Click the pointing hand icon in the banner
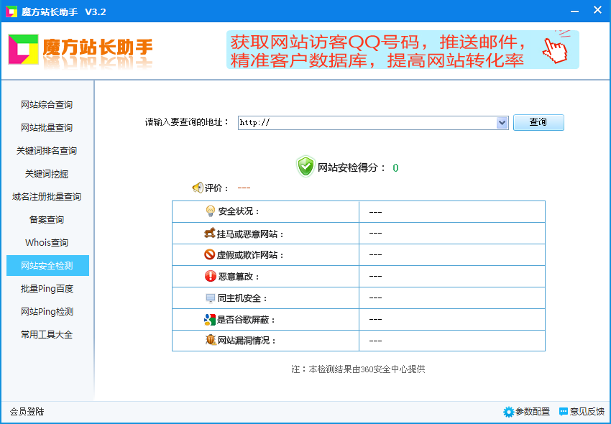This screenshot has width=611, height=424. coord(555,49)
